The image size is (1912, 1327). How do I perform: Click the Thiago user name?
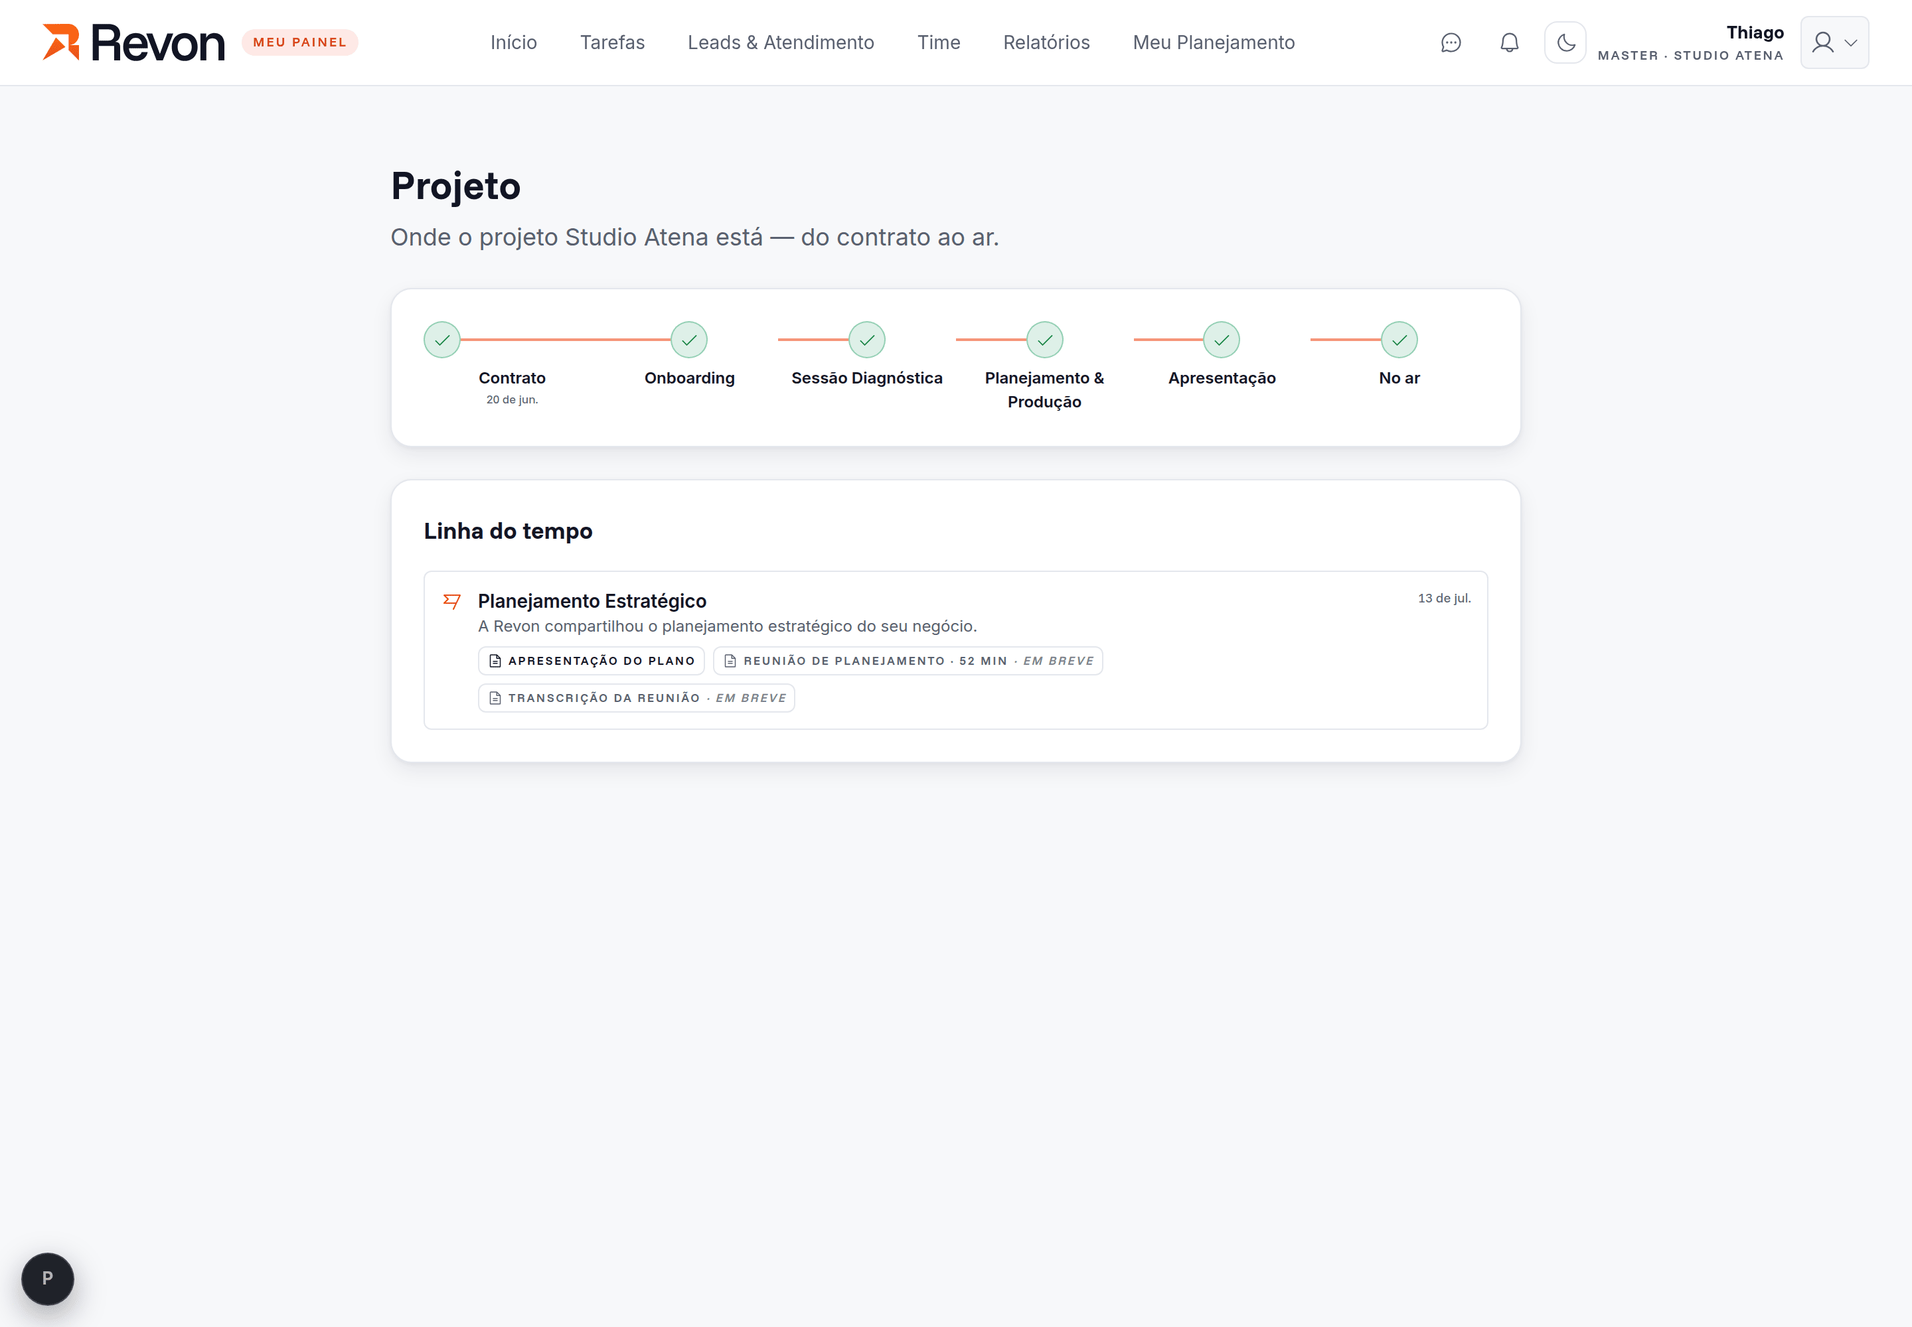(1755, 33)
